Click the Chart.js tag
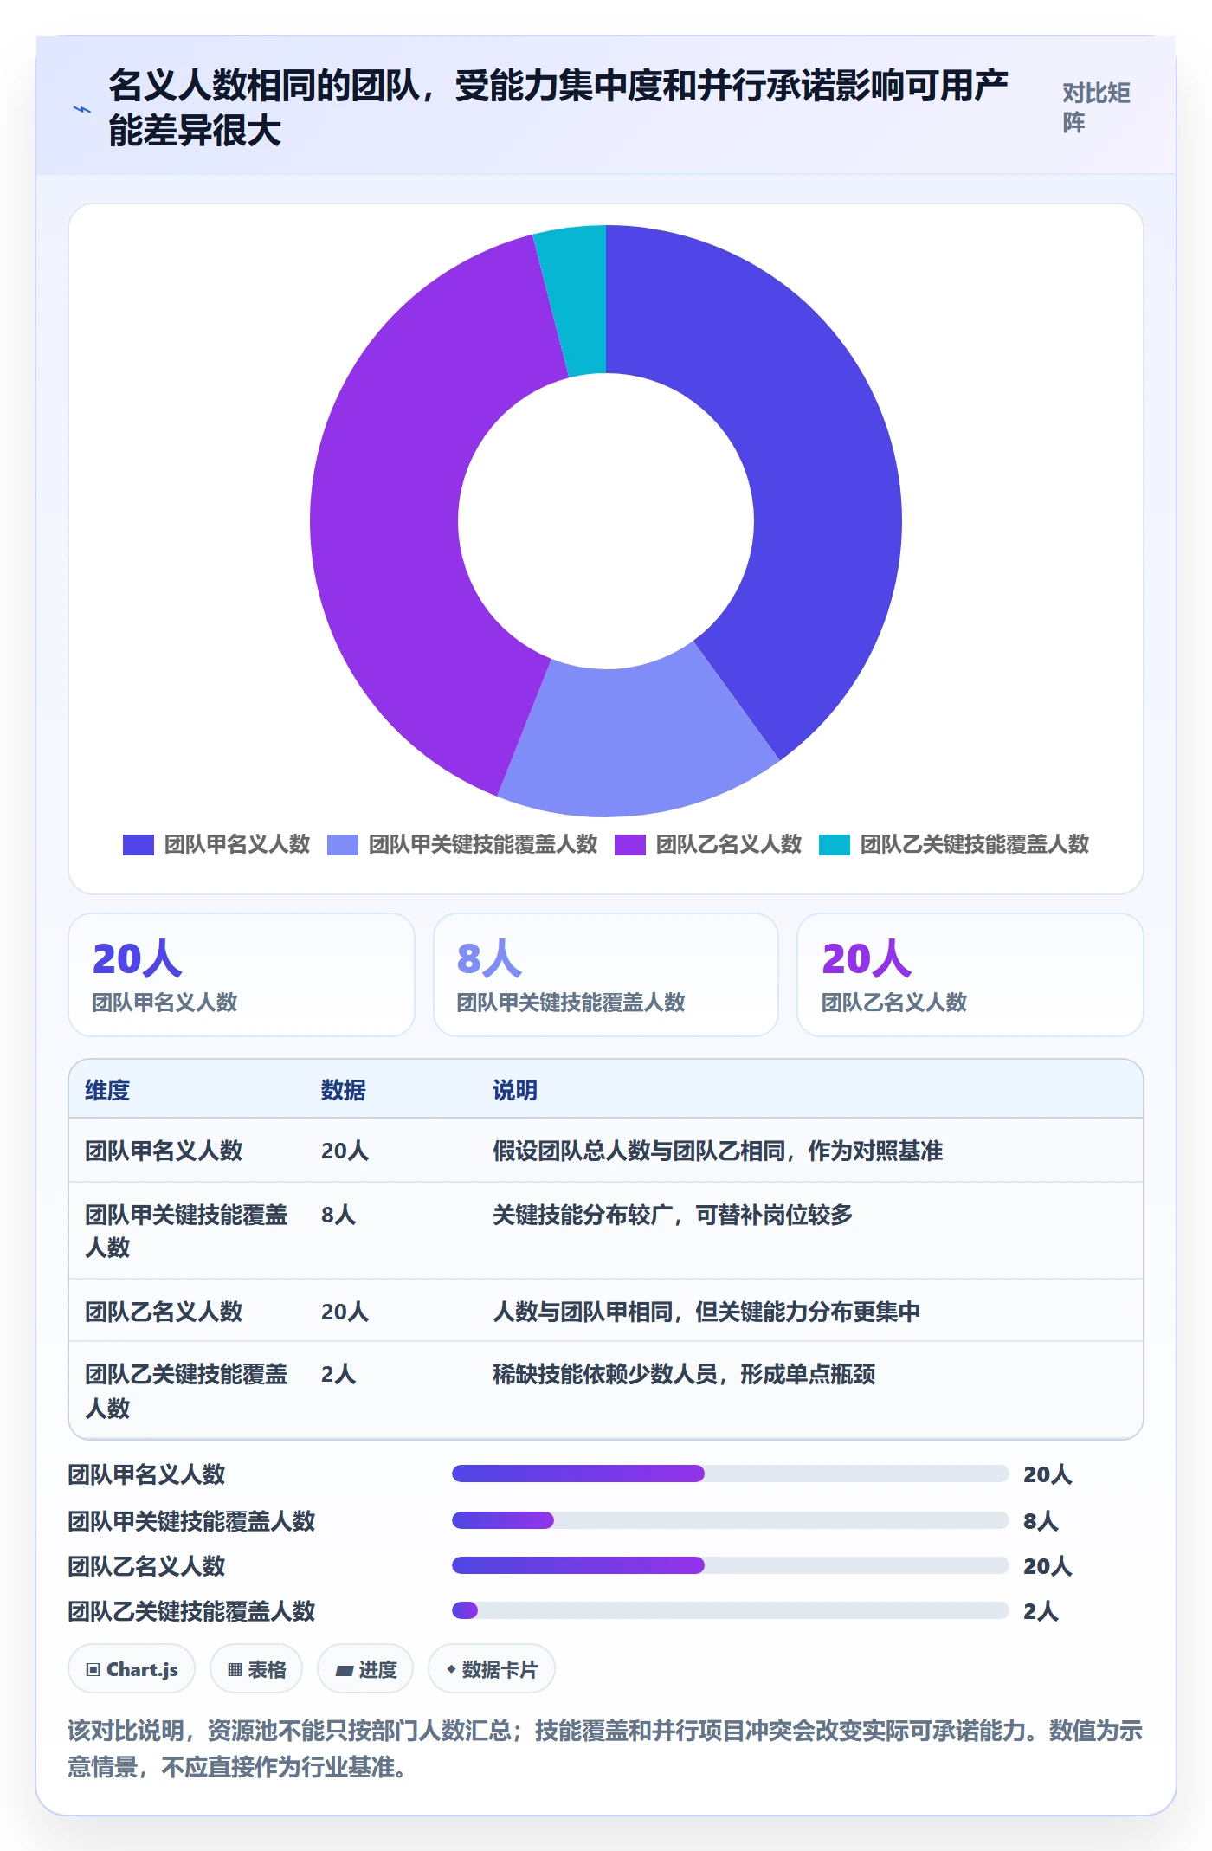The width and height of the screenshot is (1212, 1851). pyautogui.click(x=132, y=1669)
